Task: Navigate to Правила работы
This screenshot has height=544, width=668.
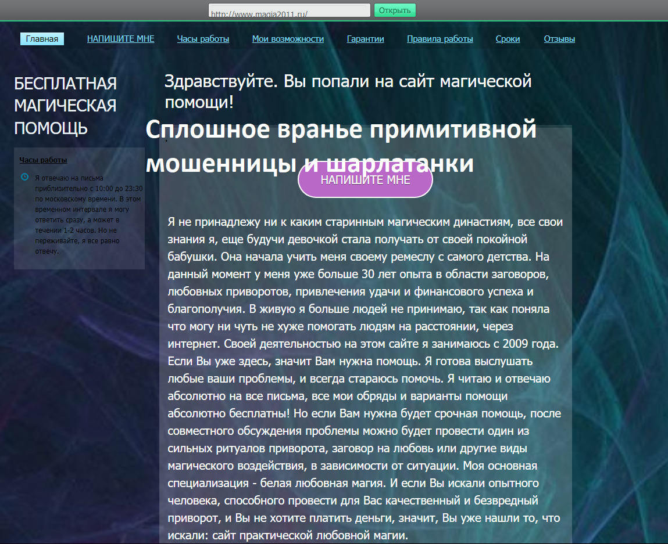Action: pyautogui.click(x=440, y=39)
